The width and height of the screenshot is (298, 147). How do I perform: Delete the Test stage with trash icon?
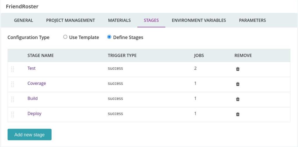pyautogui.click(x=237, y=69)
